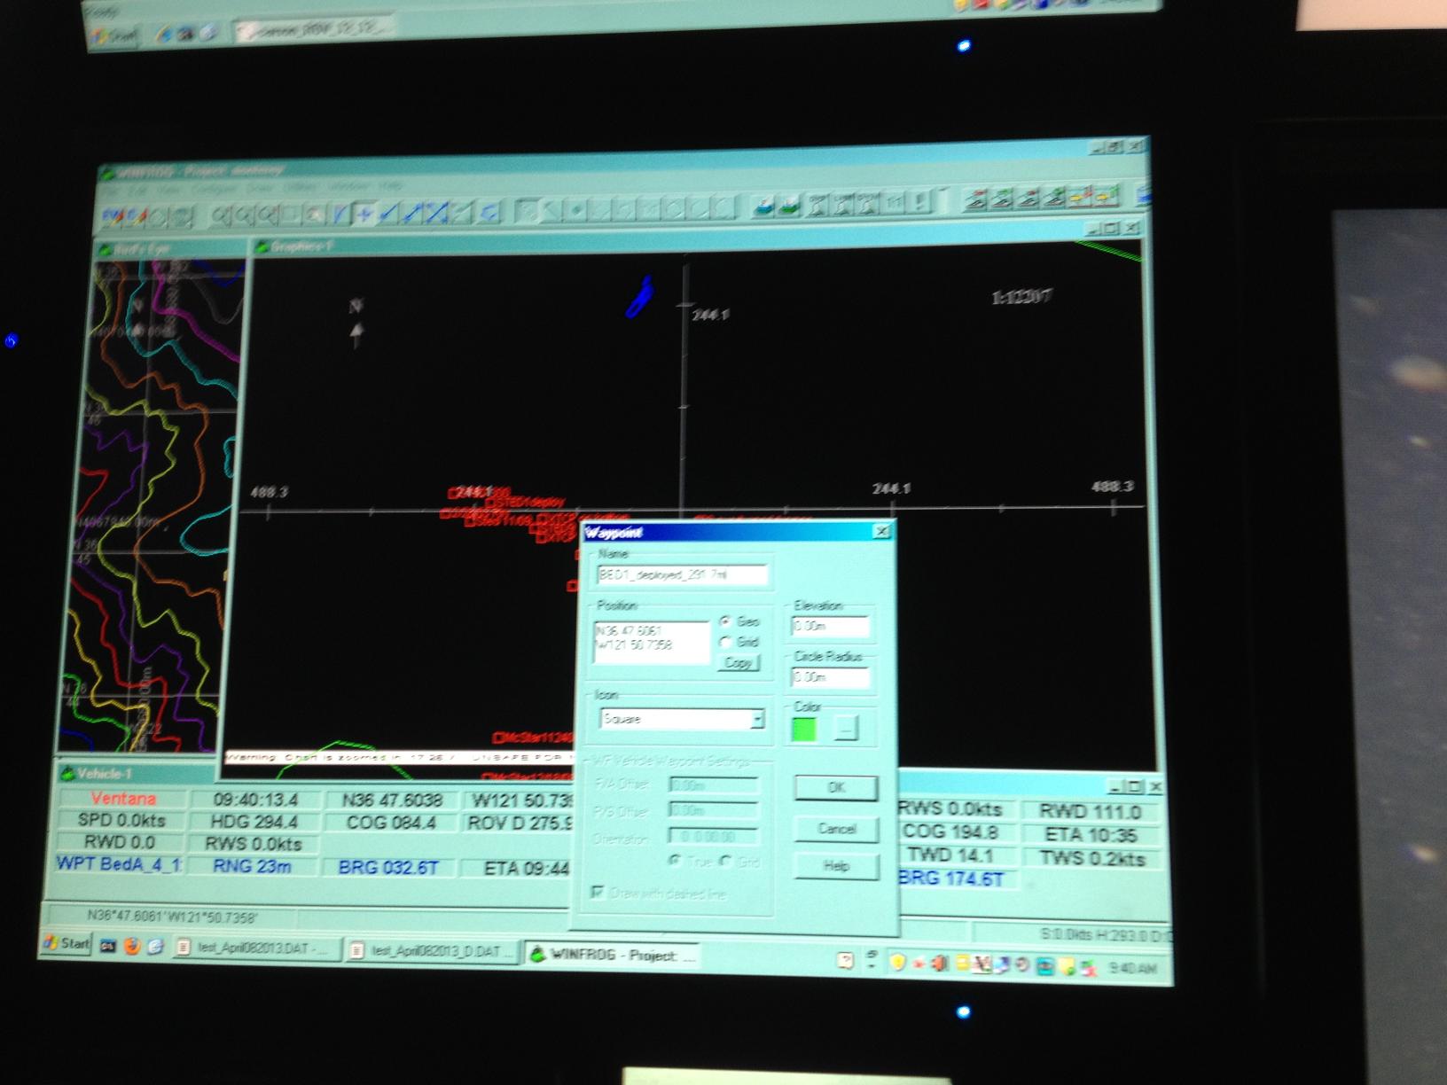The height and width of the screenshot is (1085, 1447).
Task: Click the exclamation mark toolbar icon
Action: 919,202
